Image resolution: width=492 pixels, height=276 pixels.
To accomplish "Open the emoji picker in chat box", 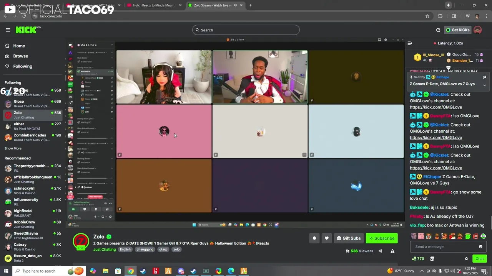I will [480, 246].
